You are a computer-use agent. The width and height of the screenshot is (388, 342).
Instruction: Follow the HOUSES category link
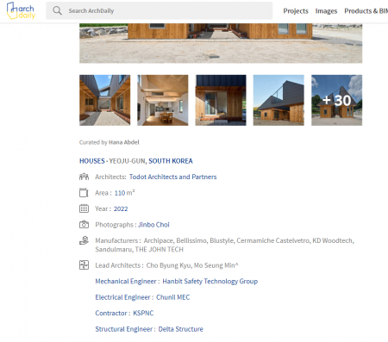92,161
